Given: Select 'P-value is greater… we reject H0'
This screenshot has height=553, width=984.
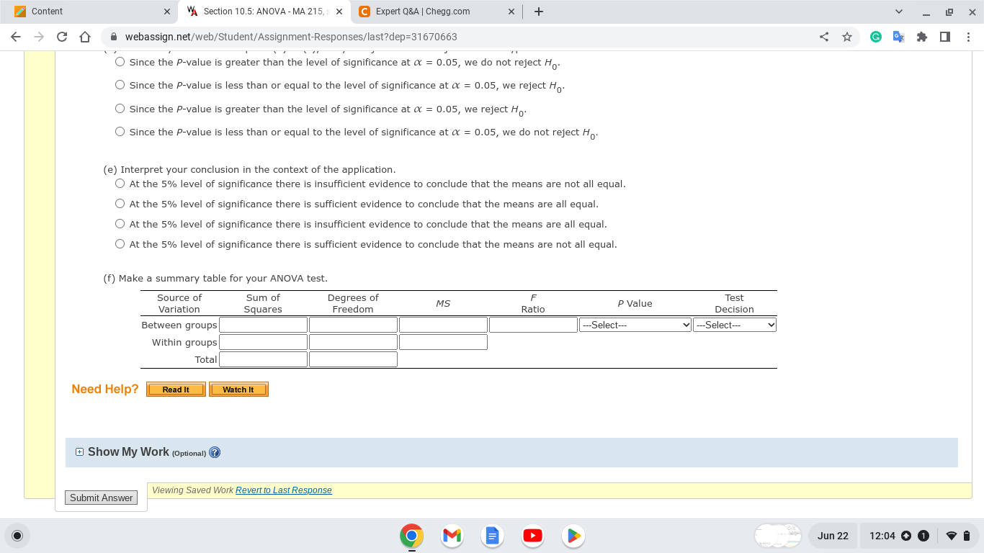Looking at the screenshot, I should coord(120,109).
